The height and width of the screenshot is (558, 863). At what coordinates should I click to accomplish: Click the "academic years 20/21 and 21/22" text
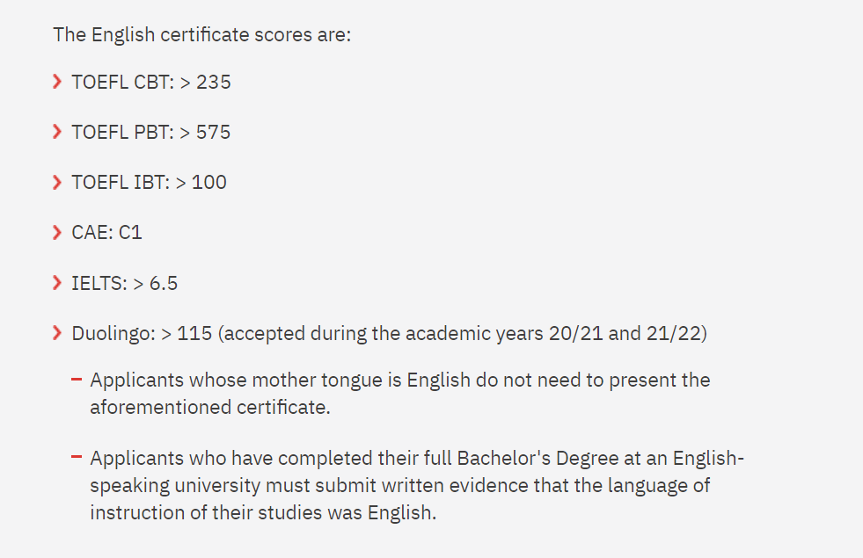(x=553, y=333)
